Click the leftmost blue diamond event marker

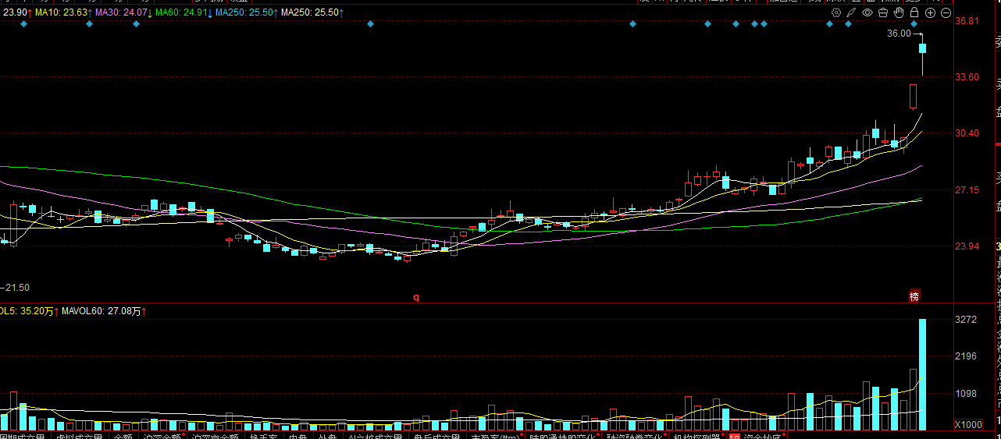(x=23, y=24)
